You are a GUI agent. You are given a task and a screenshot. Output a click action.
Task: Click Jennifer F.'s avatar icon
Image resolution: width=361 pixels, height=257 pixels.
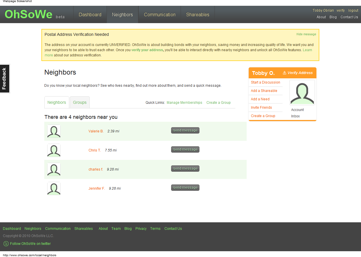(54, 188)
